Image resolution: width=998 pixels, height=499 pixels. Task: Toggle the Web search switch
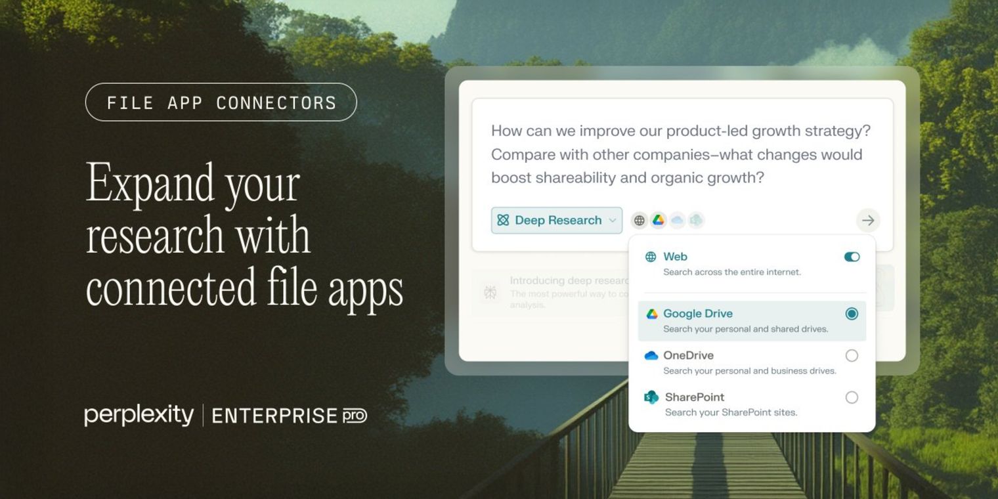852,257
